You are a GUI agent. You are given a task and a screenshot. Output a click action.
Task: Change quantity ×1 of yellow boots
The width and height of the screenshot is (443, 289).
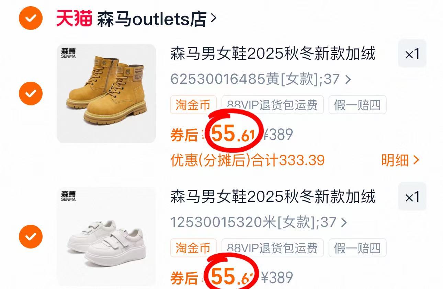click(x=412, y=53)
